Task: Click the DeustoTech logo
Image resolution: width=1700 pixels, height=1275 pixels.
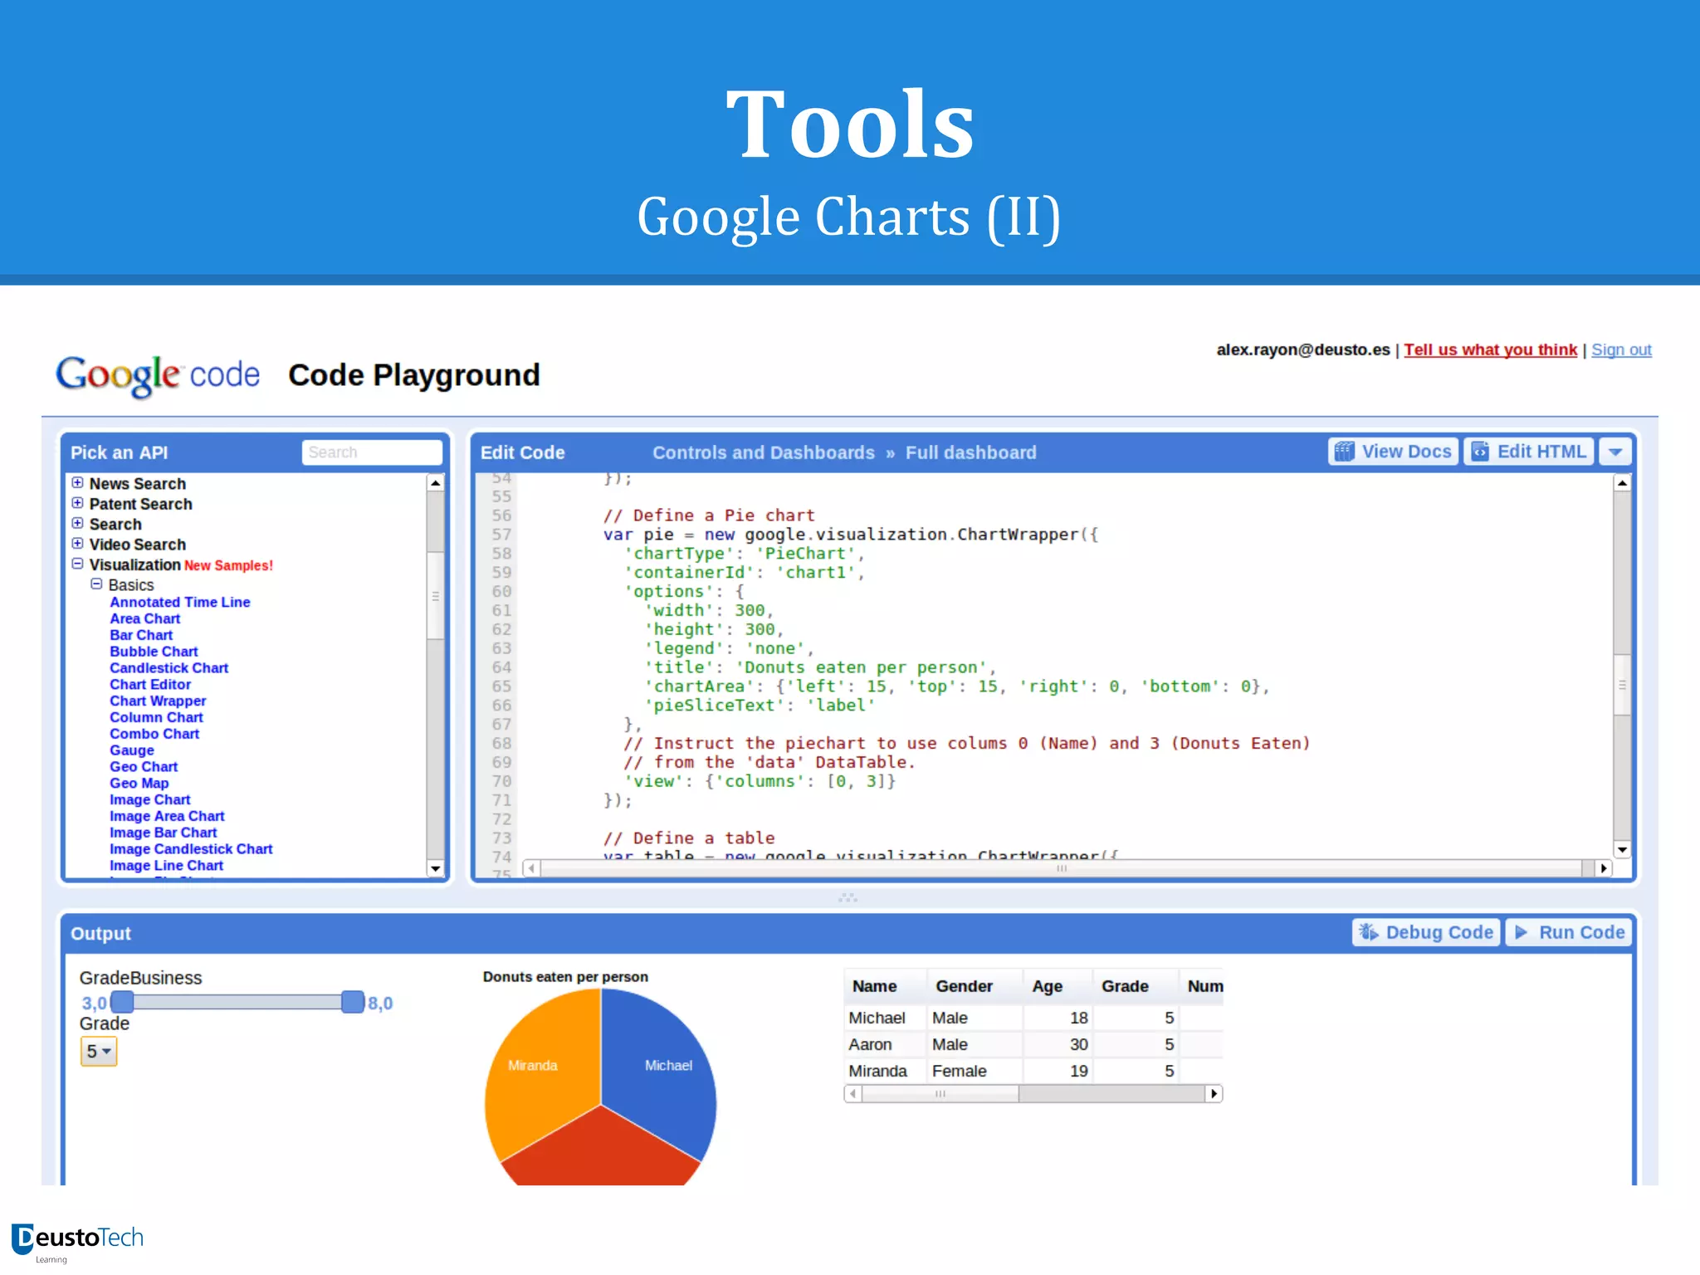Action: click(77, 1242)
